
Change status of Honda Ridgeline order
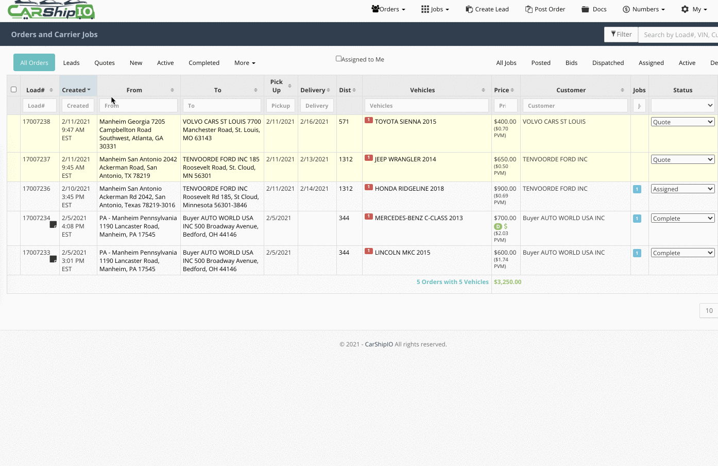click(682, 189)
